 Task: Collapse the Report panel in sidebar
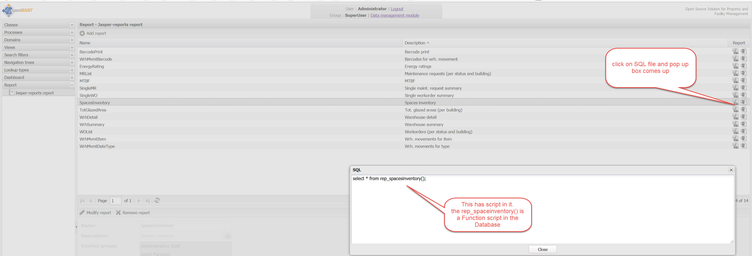tap(72, 85)
